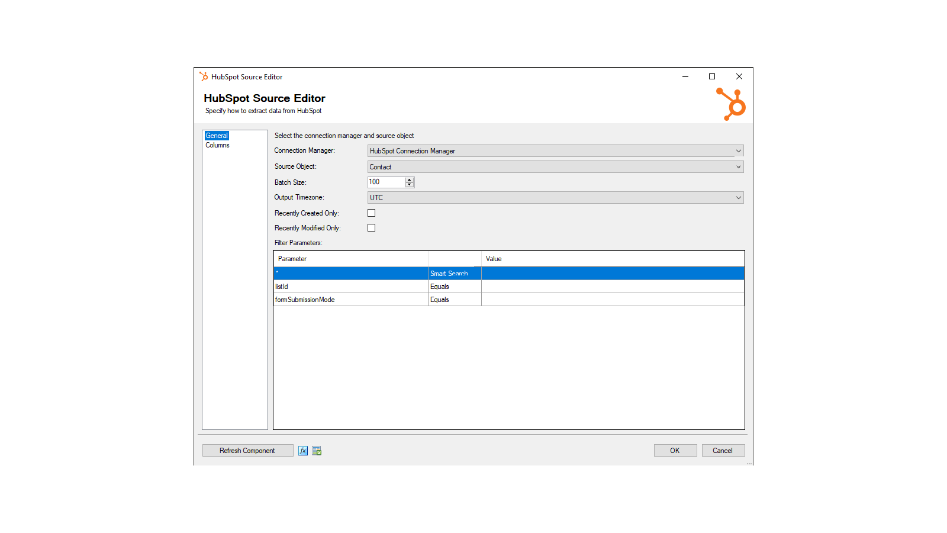The image size is (947, 533).
Task: Click the HubSpot logo in the title bar
Action: pyautogui.click(x=204, y=76)
